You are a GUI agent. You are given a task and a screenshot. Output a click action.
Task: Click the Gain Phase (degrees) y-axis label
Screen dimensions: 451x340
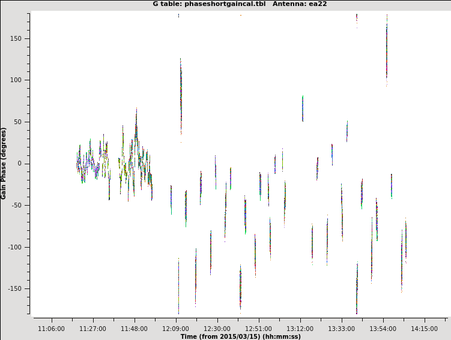point(4,163)
